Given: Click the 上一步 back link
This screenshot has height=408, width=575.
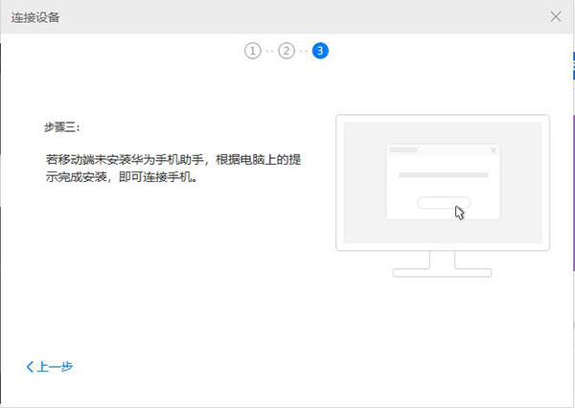Looking at the screenshot, I should 50,366.
